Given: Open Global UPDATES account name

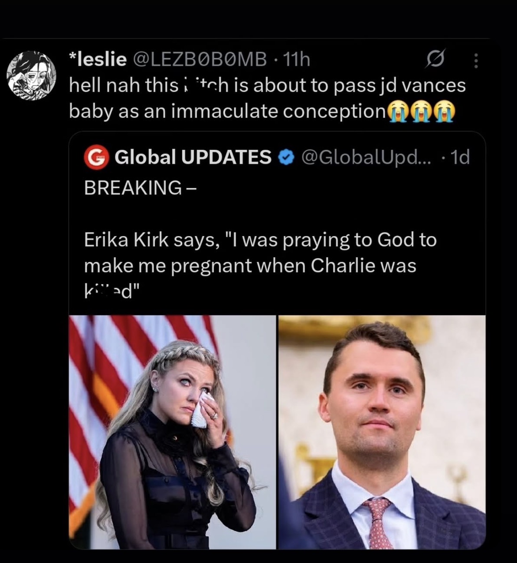Looking at the screenshot, I should point(193,157).
